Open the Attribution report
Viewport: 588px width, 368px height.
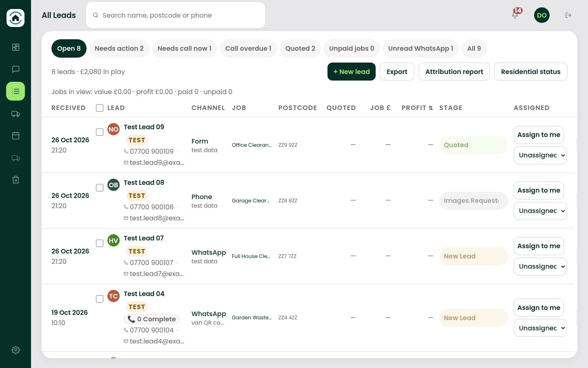click(x=454, y=72)
